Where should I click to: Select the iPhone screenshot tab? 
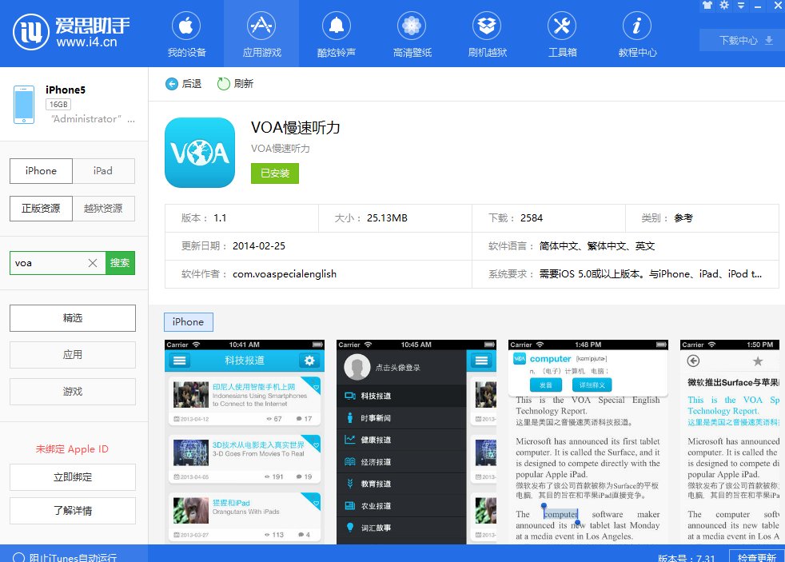coord(188,321)
